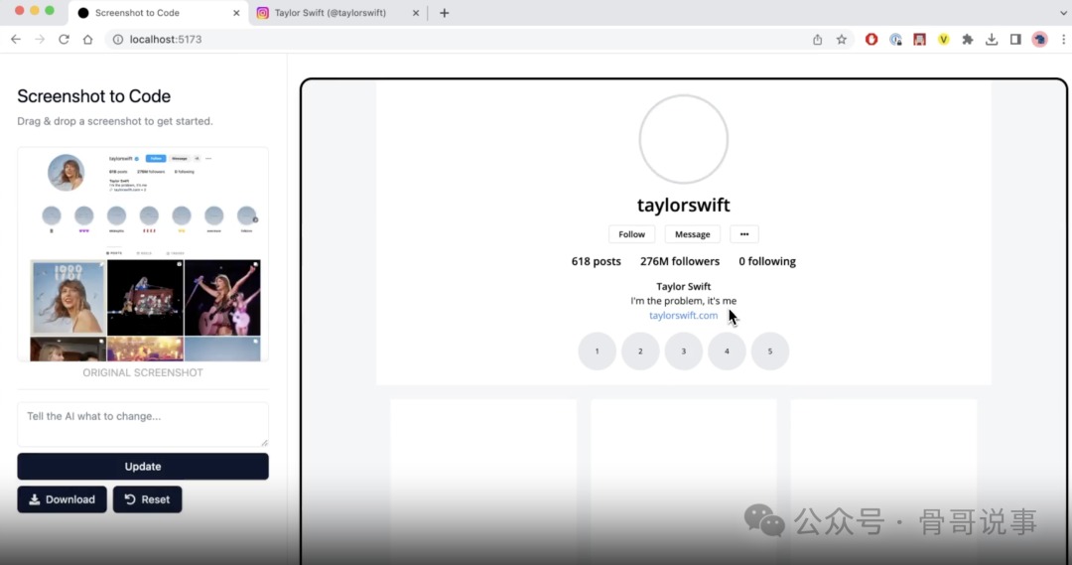Expand the tab search chevron

[x=1063, y=13]
